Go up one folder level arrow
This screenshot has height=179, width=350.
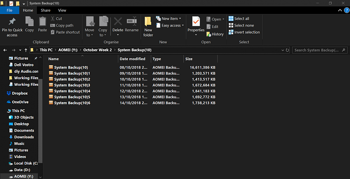click(x=26, y=50)
